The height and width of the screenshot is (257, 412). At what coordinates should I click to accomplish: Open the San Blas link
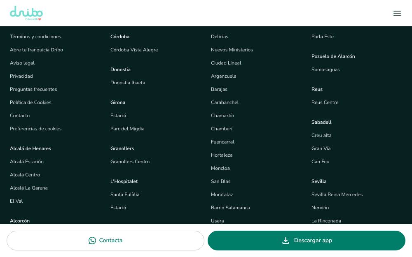[221, 181]
